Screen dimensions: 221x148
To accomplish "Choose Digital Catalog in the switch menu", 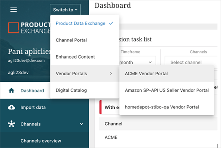I will 71,90.
